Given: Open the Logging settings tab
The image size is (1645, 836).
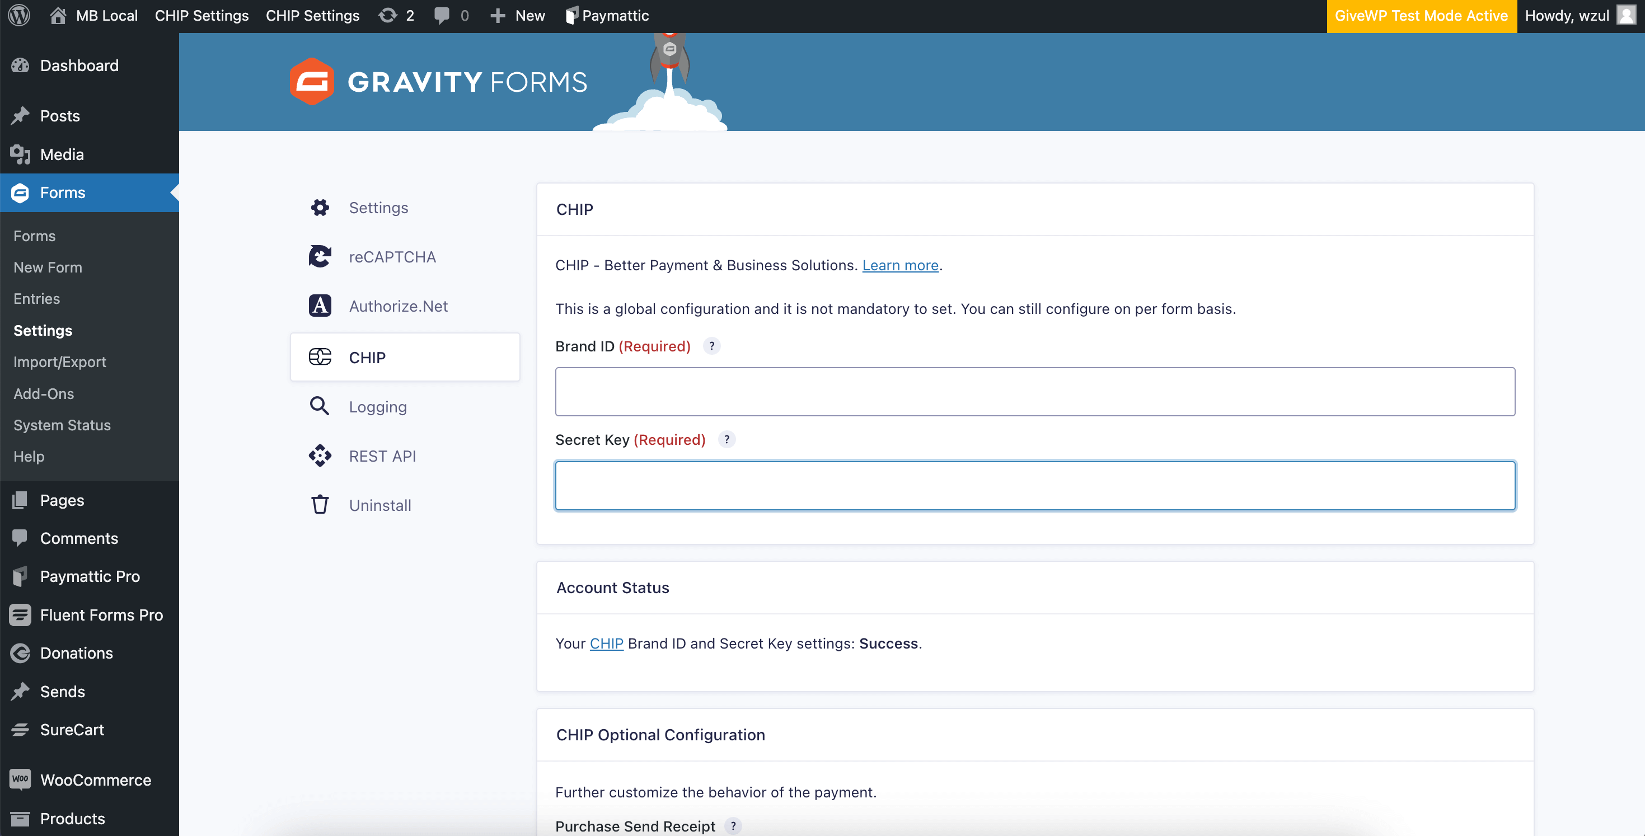Looking at the screenshot, I should [405, 406].
